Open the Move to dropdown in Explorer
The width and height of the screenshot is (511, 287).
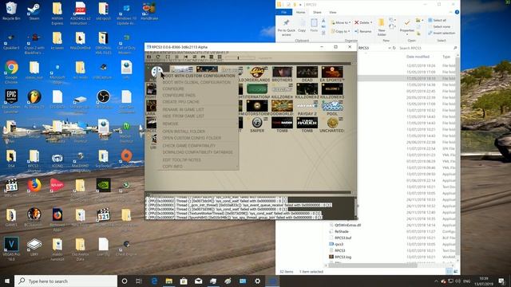pyautogui.click(x=341, y=23)
